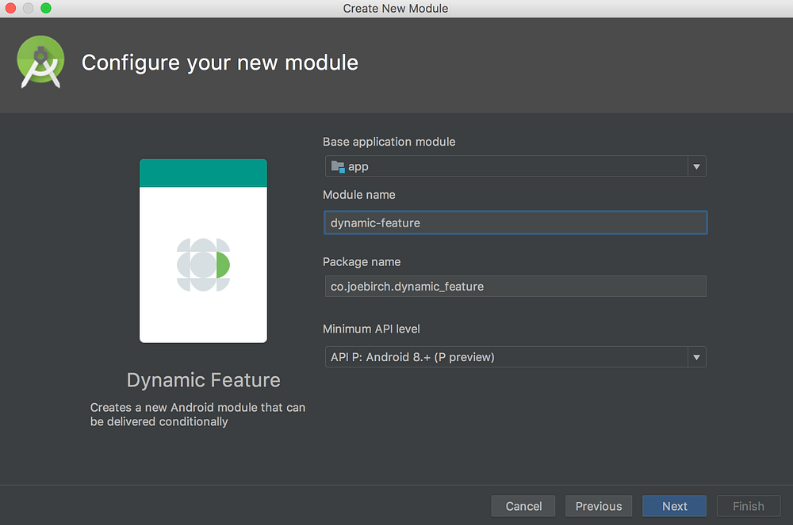The height and width of the screenshot is (525, 793).
Task: Click the red close dot
Action: (x=10, y=7)
